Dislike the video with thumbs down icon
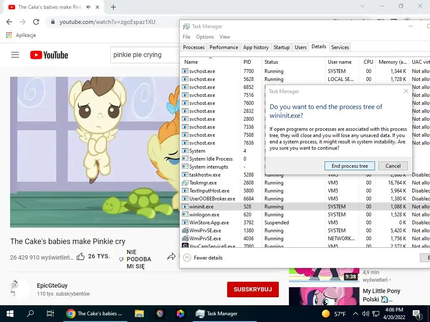This screenshot has width=430, height=322. (x=121, y=259)
